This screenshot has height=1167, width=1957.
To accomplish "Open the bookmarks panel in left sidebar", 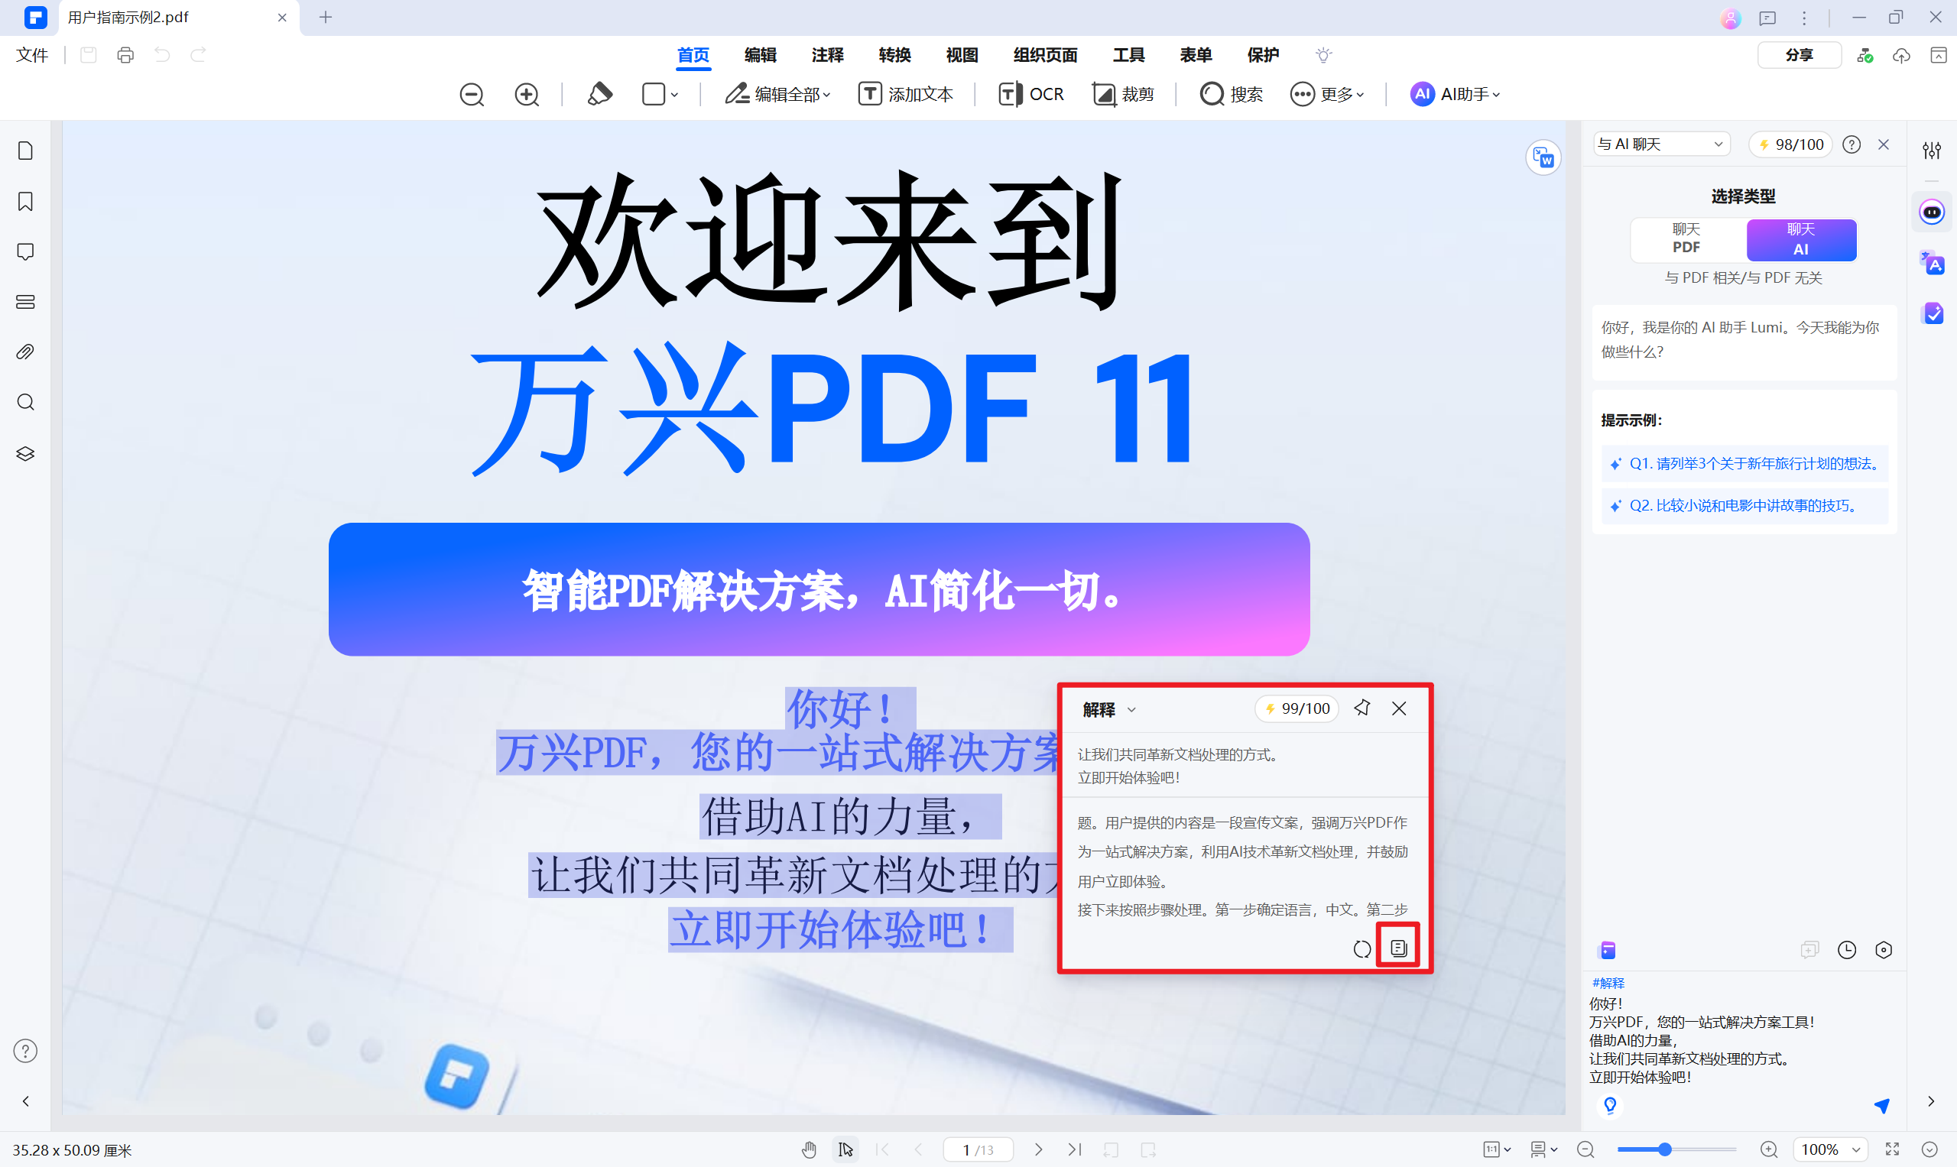I will (x=25, y=201).
